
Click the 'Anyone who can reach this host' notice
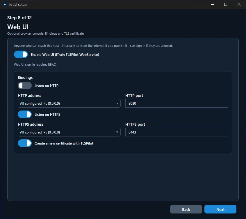[x=93, y=46]
